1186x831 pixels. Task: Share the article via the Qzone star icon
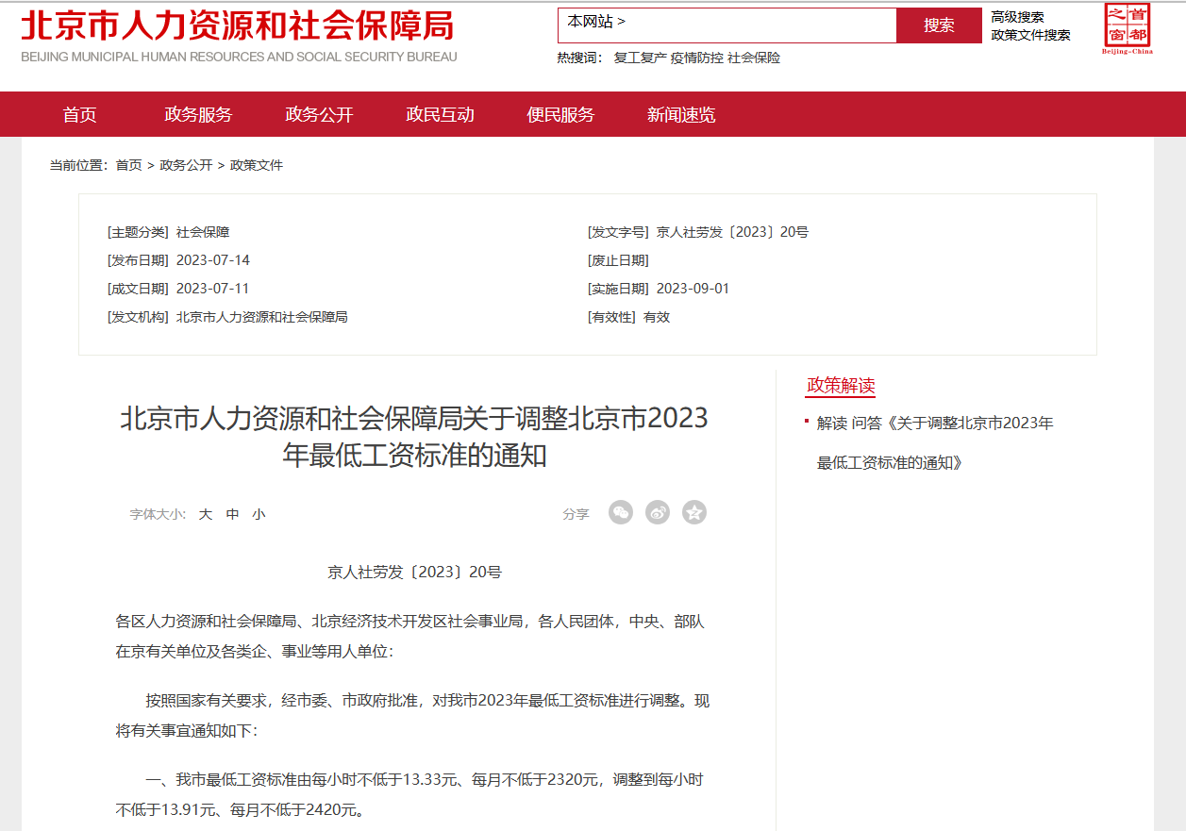click(693, 512)
